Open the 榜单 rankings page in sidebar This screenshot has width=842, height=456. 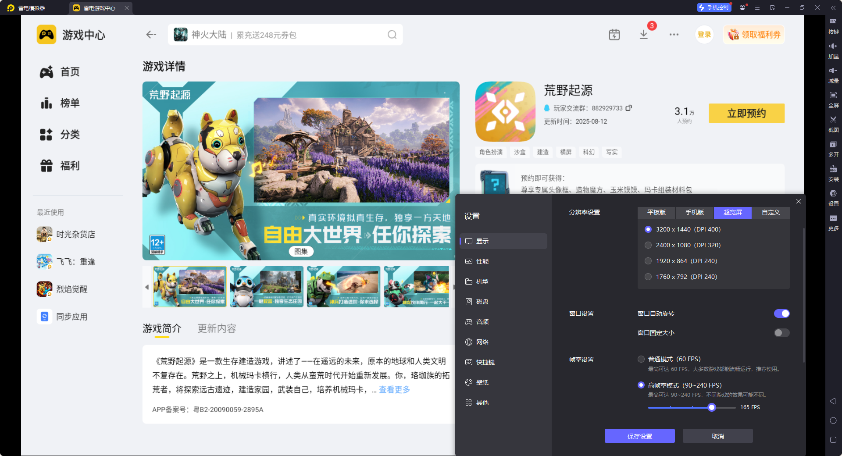pyautogui.click(x=70, y=103)
